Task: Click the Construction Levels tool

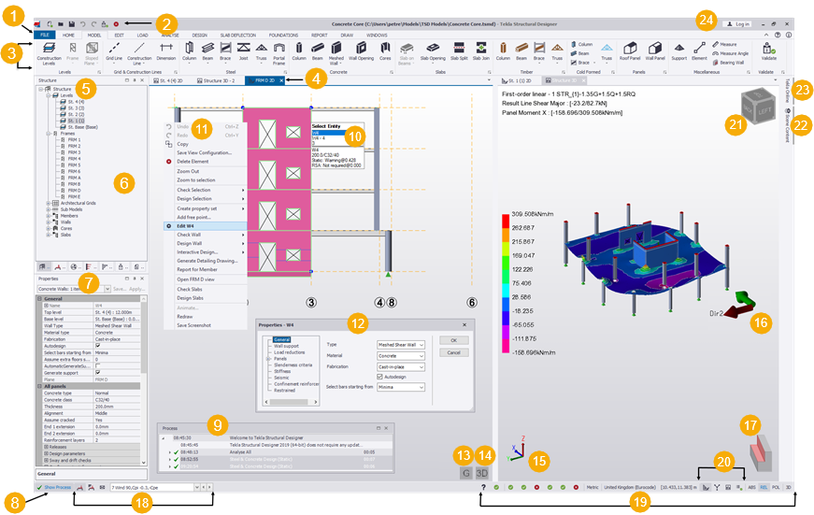Action: coord(49,53)
